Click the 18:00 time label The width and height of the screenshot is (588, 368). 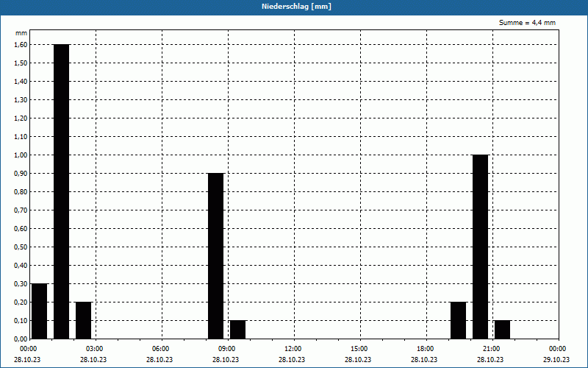point(426,349)
